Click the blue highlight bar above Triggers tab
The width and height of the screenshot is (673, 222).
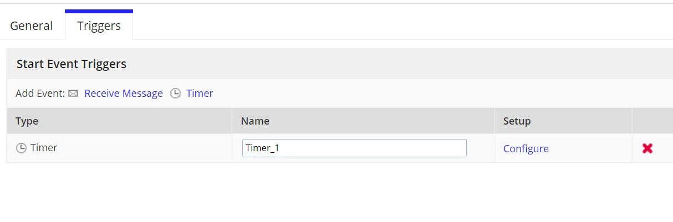pyautogui.click(x=99, y=11)
